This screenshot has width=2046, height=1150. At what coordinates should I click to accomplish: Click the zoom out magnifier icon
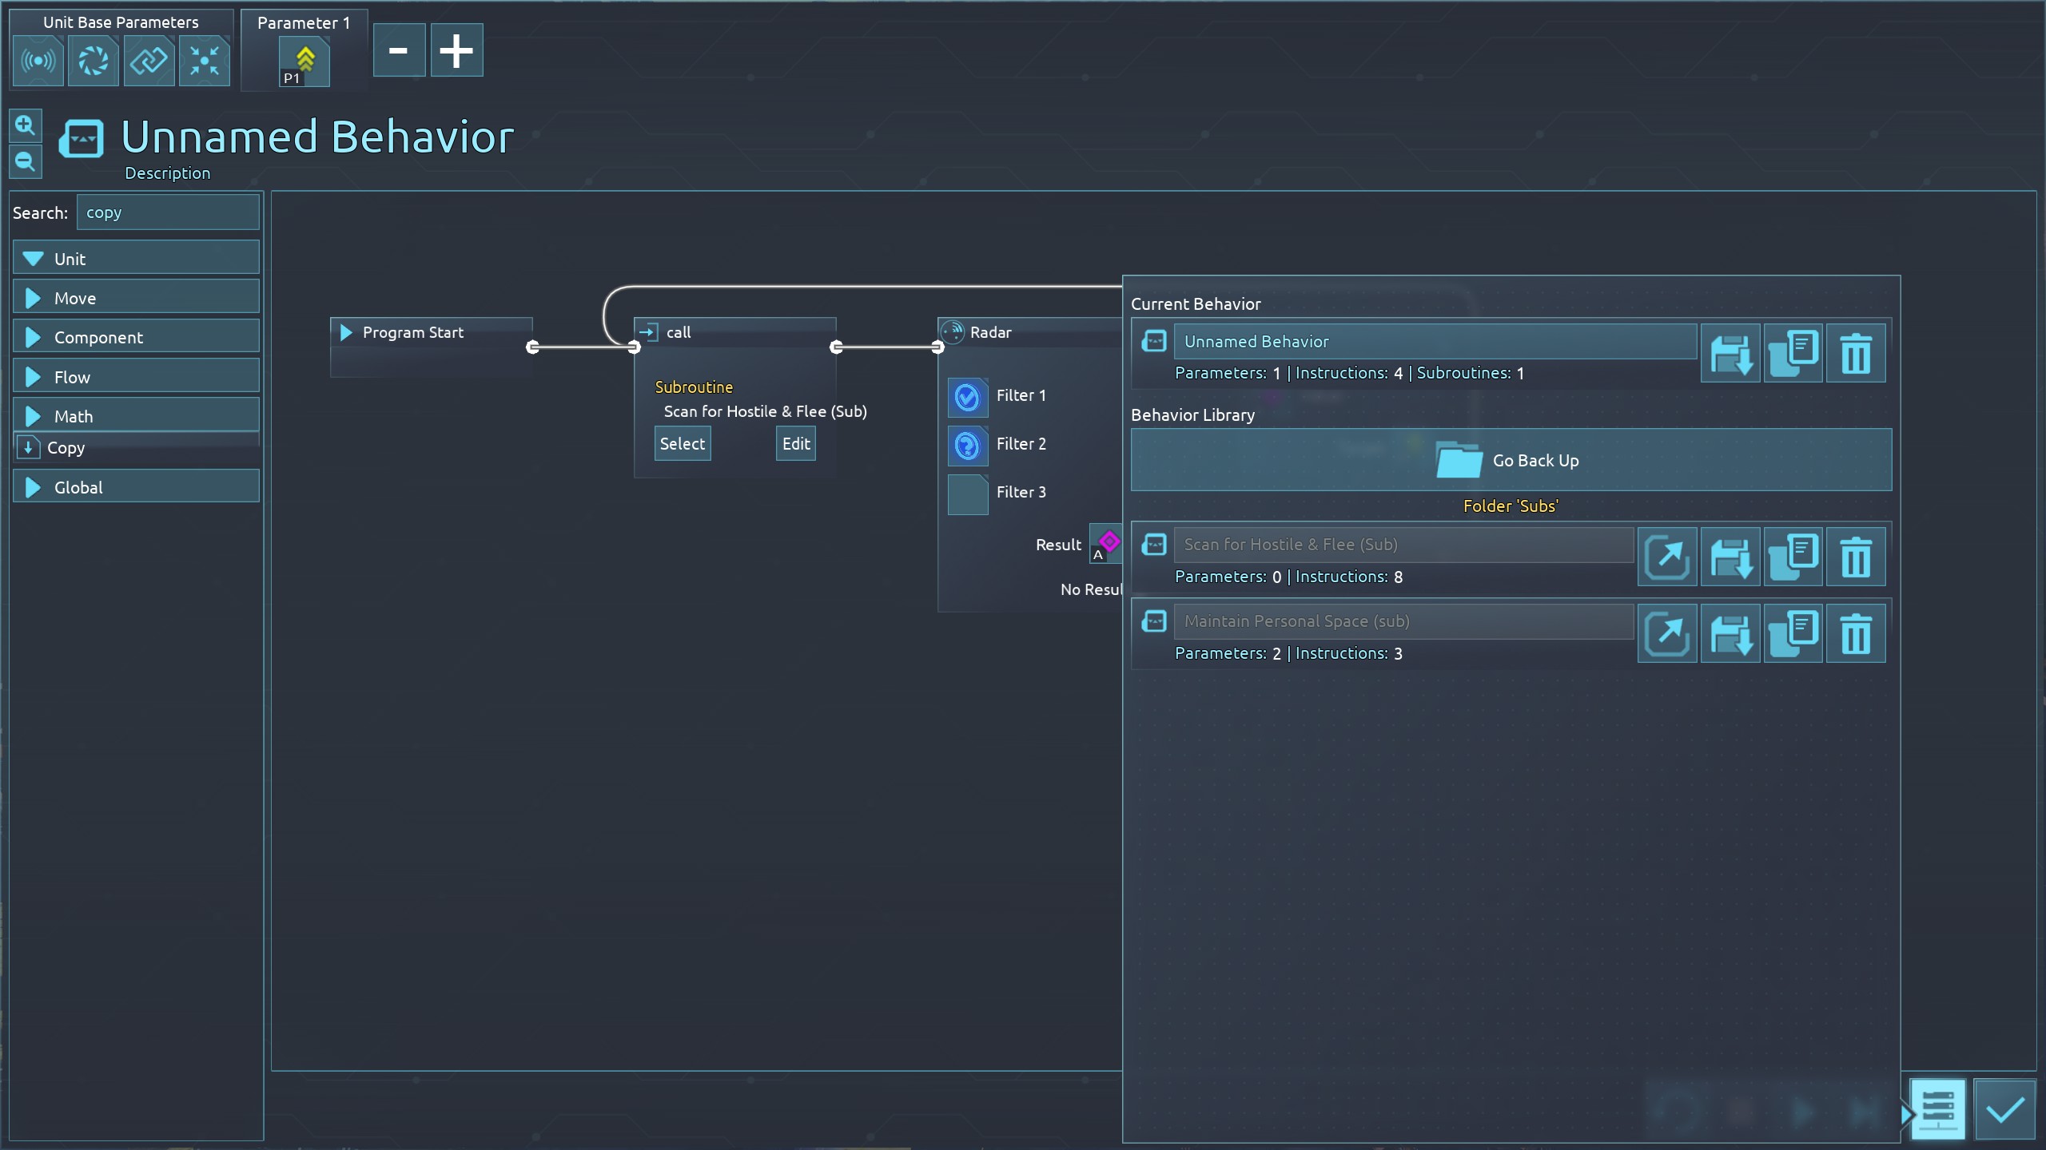coord(25,162)
